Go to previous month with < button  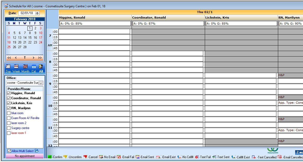coord(16,58)
